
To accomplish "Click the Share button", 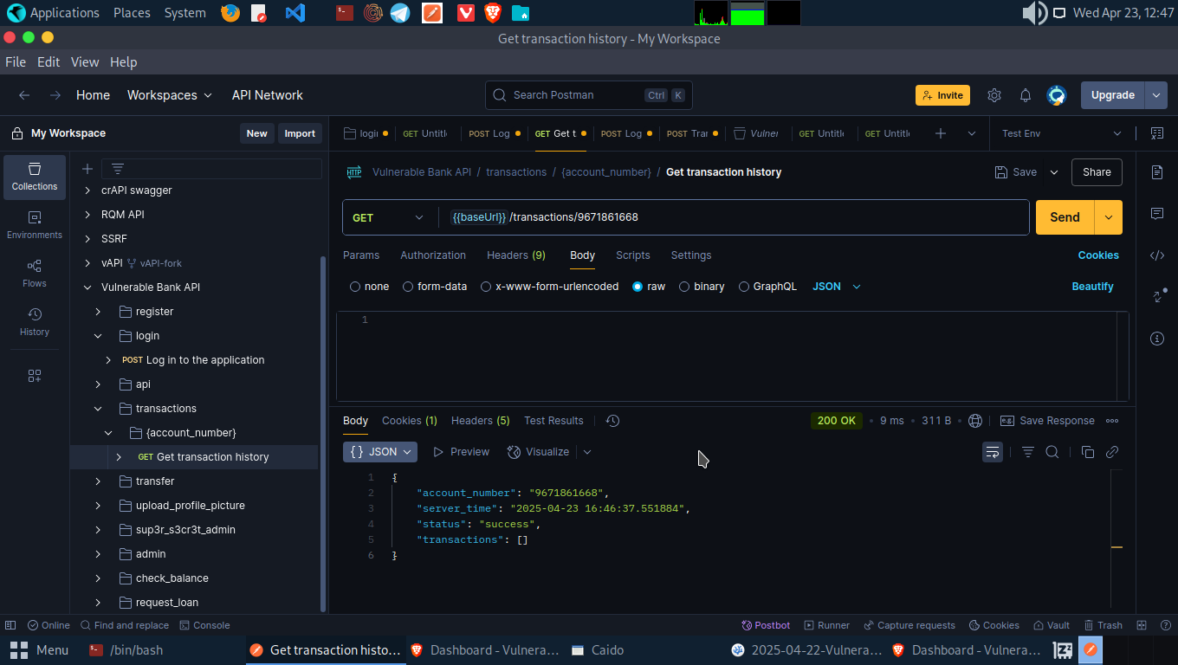I will tap(1097, 172).
